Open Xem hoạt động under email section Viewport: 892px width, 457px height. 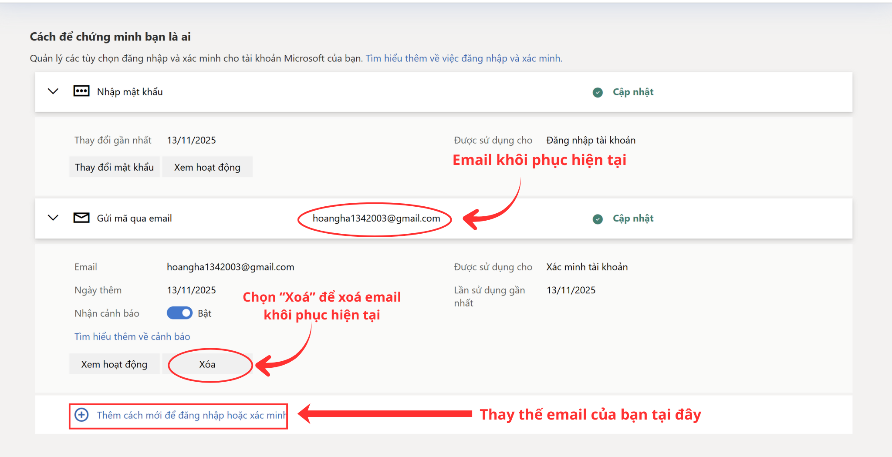pyautogui.click(x=114, y=364)
